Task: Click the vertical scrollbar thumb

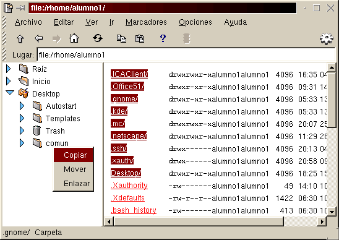Action: point(332,100)
